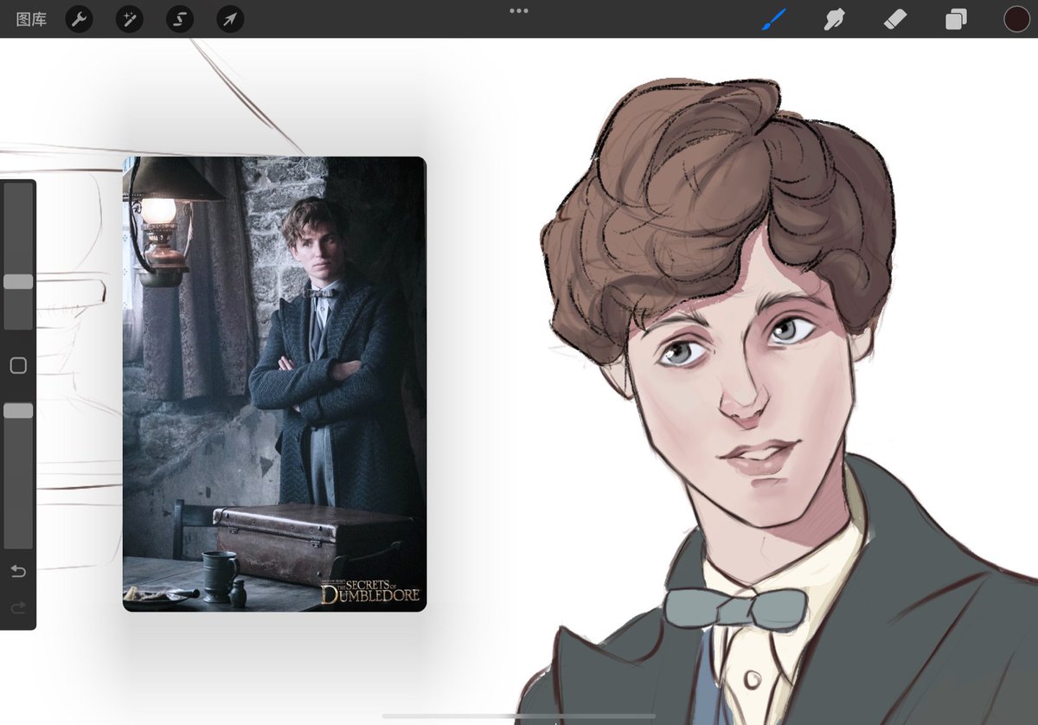Tap the redo arrow in sidebar
Screen dimensions: 1038x725
tap(18, 608)
